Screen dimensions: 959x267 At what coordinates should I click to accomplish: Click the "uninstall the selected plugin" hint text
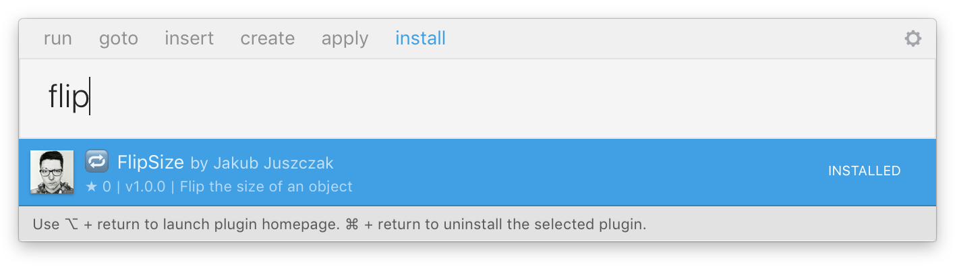544,225
